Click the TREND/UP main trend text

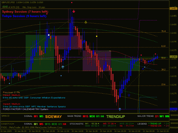116,117
